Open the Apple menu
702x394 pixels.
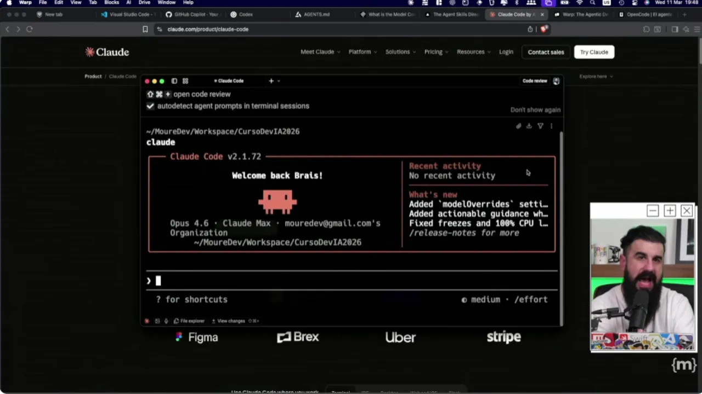point(9,3)
